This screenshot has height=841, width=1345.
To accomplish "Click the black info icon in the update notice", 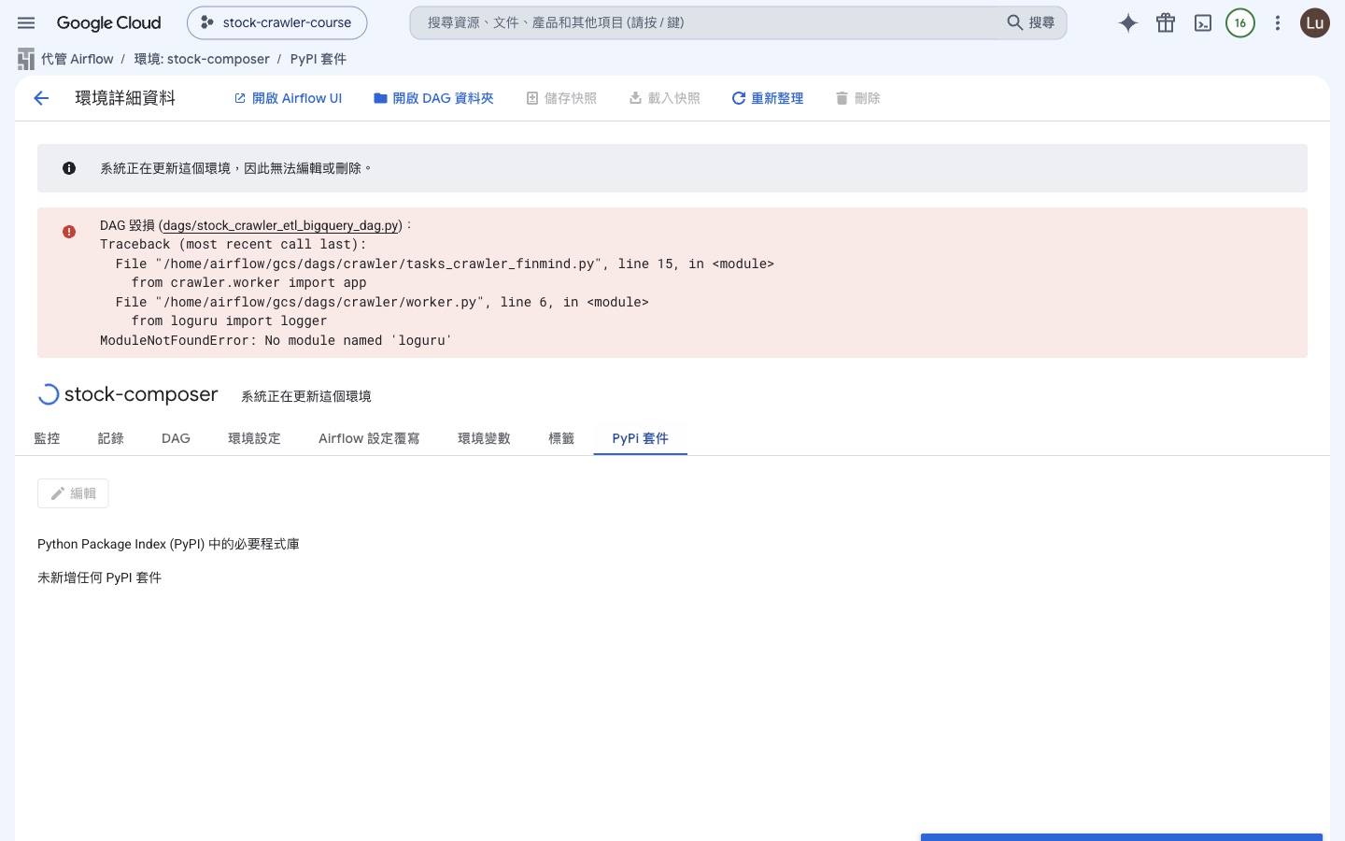I will pos(69,168).
